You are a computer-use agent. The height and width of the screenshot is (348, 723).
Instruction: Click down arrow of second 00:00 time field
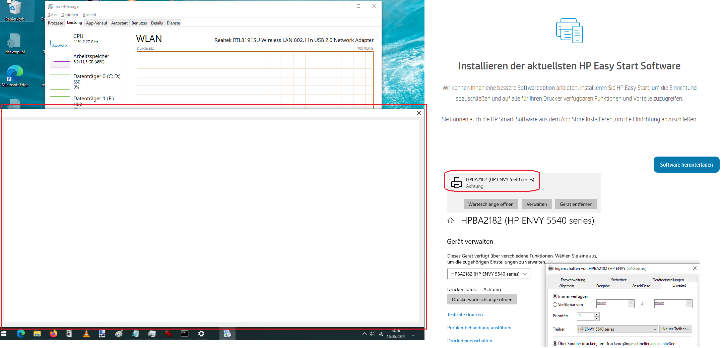tap(689, 305)
